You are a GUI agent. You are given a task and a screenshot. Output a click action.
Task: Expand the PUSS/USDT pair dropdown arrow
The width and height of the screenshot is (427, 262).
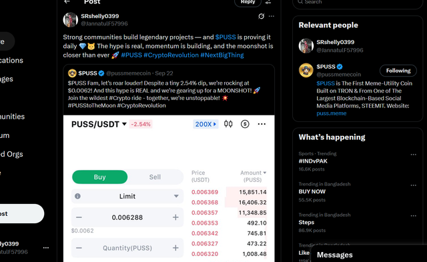tap(125, 124)
